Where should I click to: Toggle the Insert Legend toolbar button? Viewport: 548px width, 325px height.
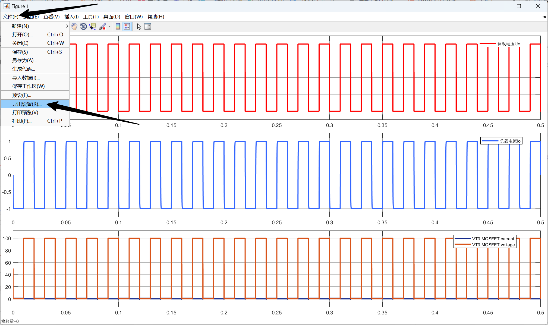(x=127, y=26)
